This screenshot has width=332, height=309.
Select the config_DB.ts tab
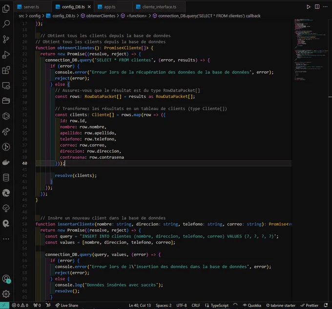pos(73,7)
